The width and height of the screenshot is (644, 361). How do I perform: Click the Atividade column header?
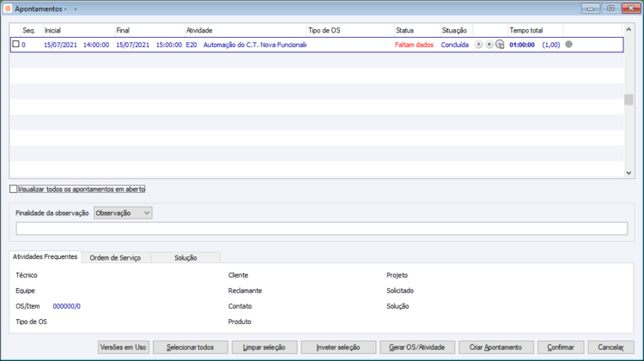[x=246, y=30]
